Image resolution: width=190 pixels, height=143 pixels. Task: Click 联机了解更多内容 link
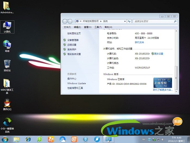pos(163,90)
